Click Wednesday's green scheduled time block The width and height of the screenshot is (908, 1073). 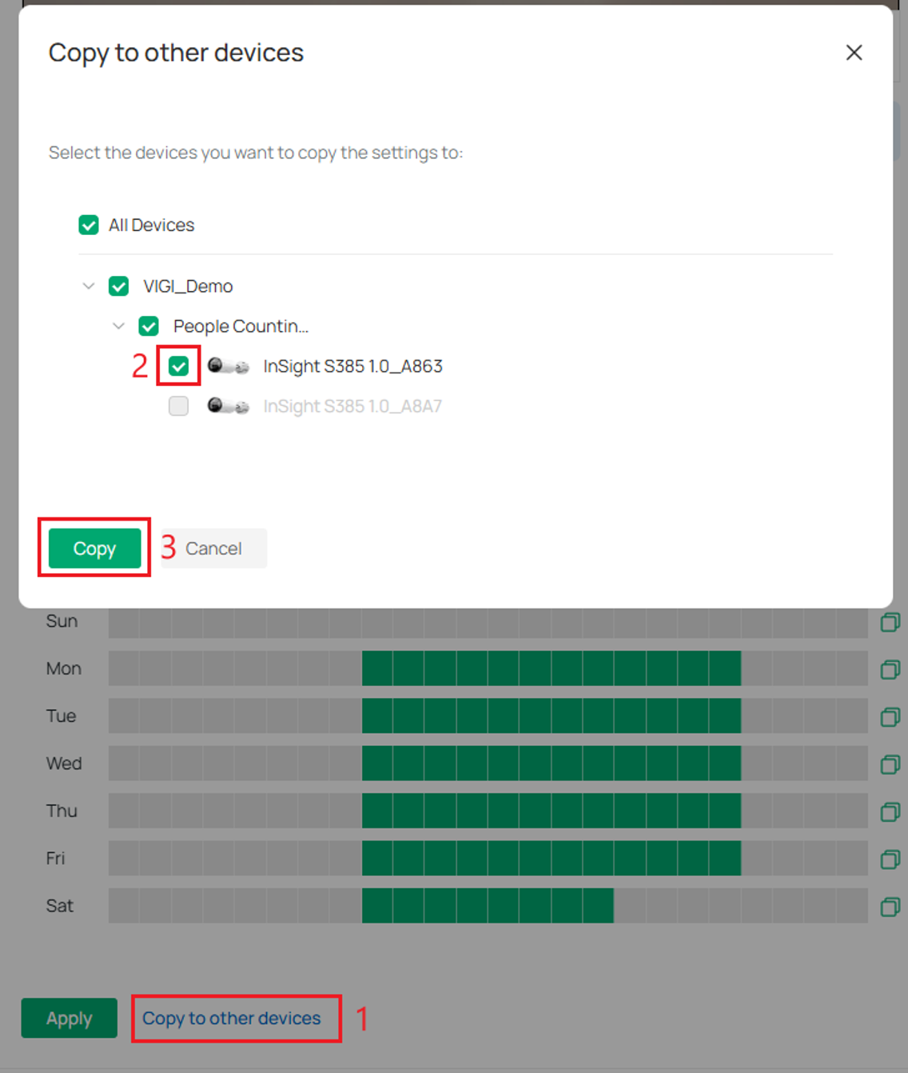pos(552,764)
